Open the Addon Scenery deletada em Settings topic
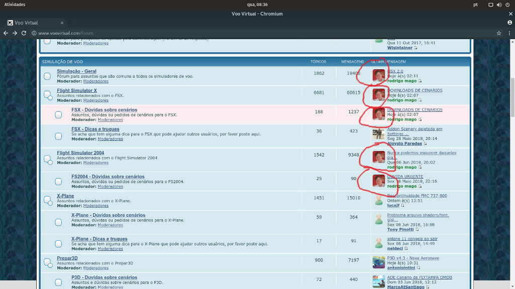 (x=414, y=131)
